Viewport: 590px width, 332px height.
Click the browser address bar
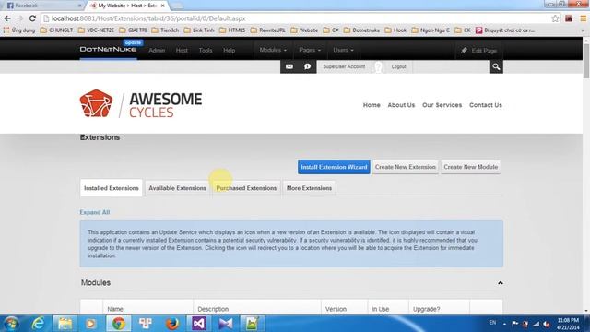pyautogui.click(x=297, y=18)
